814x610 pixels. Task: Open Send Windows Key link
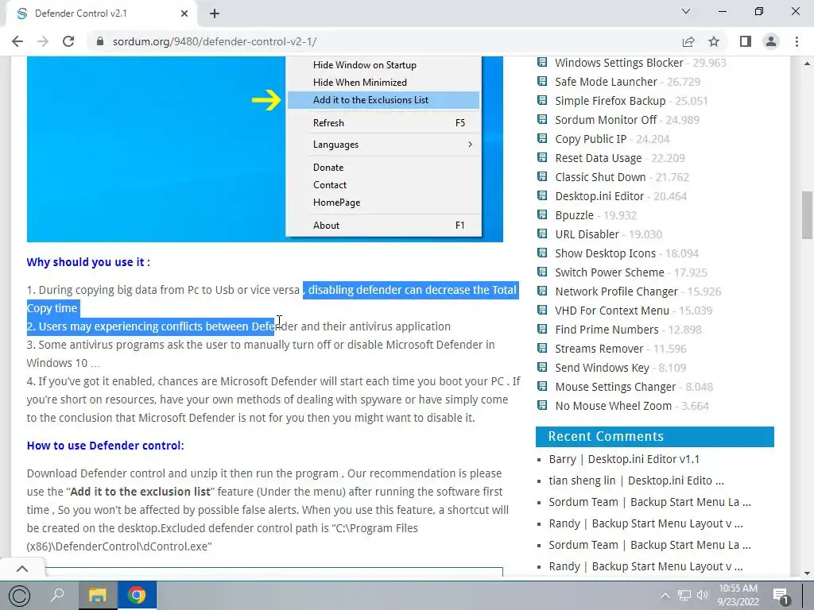click(602, 368)
